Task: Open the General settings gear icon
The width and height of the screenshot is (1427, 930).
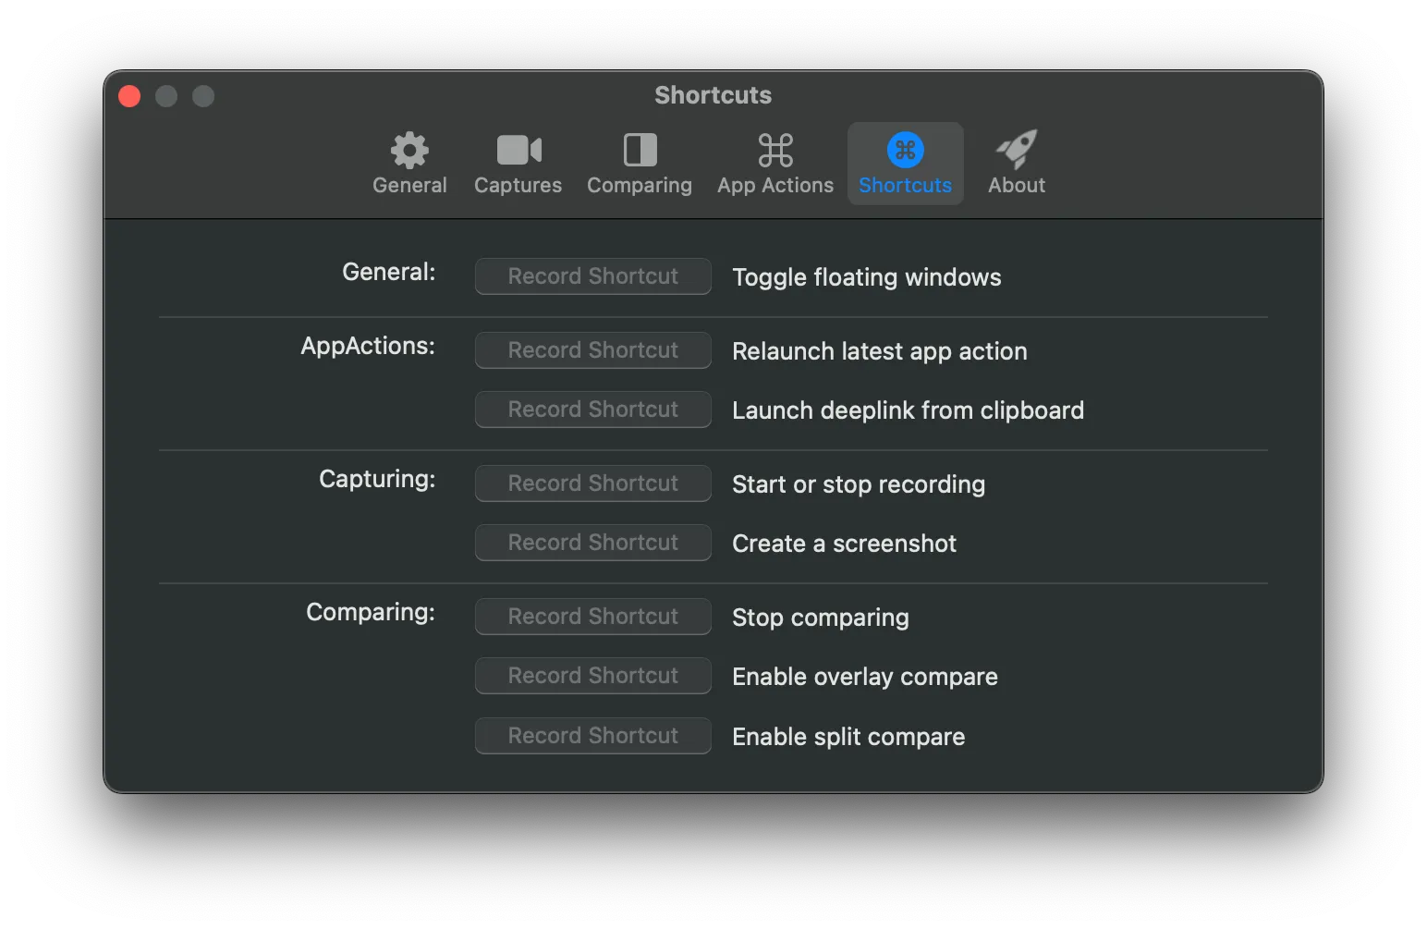Action: (x=409, y=150)
